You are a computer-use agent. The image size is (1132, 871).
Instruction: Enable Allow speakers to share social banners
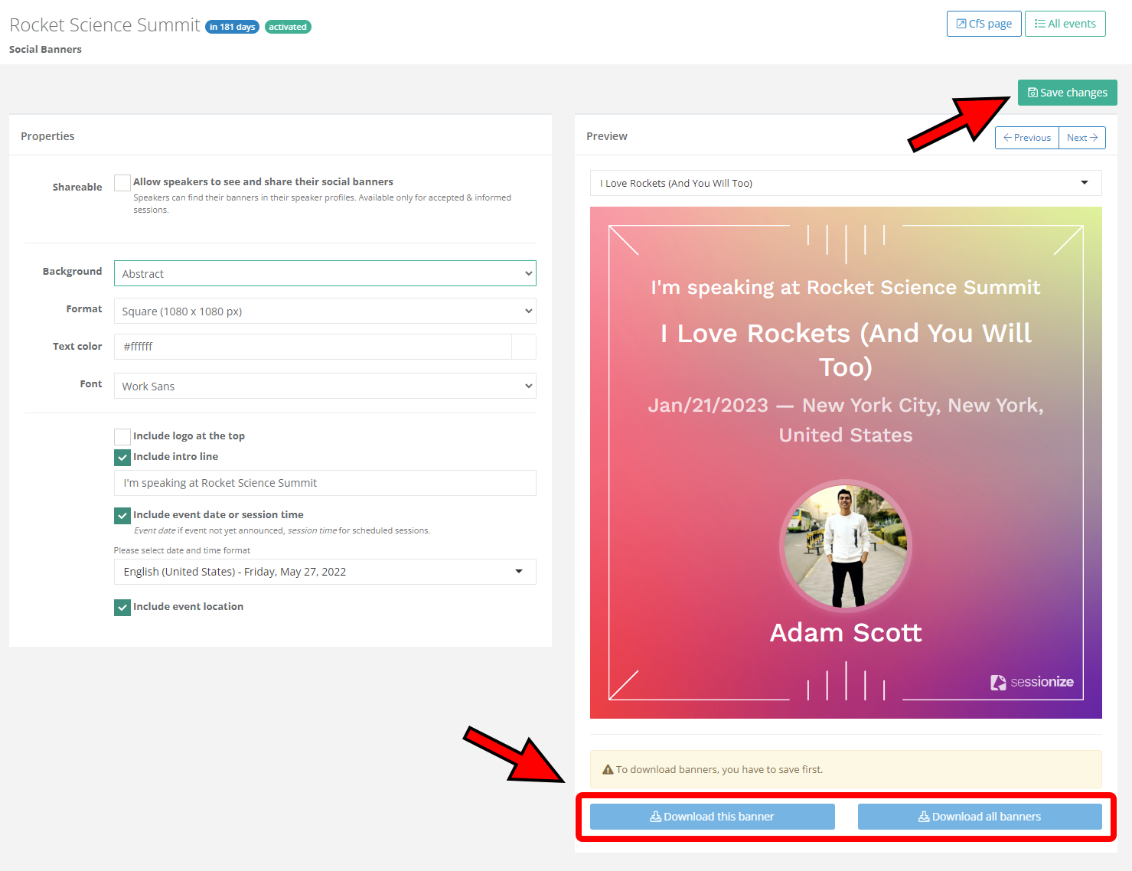point(122,183)
